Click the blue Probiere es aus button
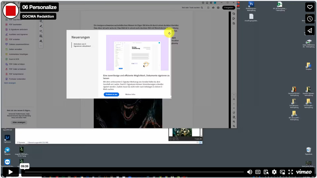Screen dimensions: 317x178 pyautogui.click(x=111, y=95)
